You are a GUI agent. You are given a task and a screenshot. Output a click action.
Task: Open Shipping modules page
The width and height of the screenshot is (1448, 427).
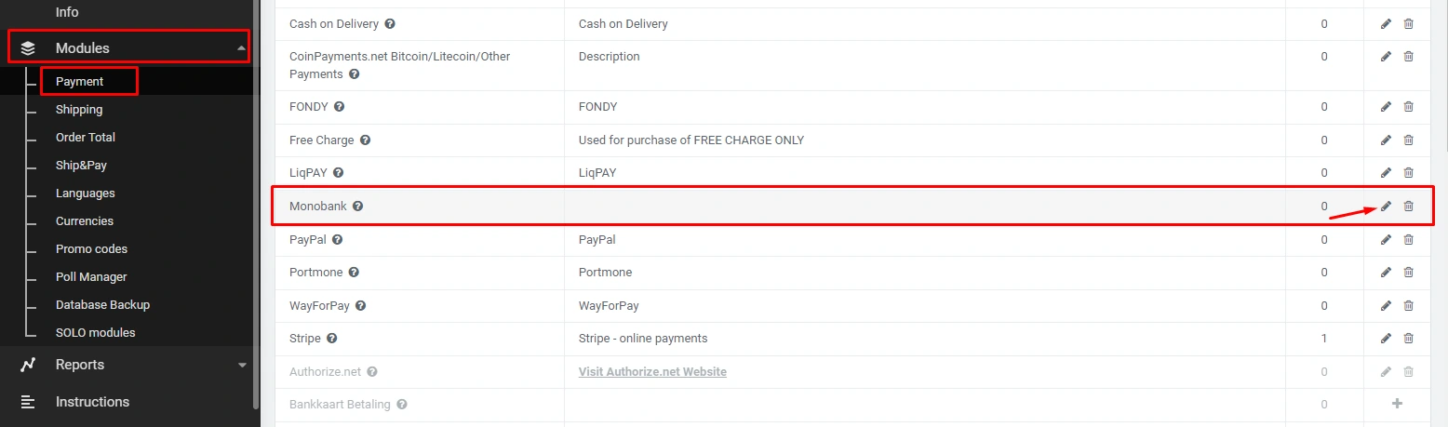pyautogui.click(x=79, y=110)
